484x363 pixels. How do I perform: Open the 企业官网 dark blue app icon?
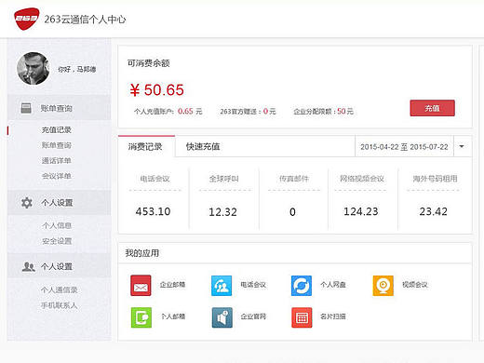tap(222, 317)
